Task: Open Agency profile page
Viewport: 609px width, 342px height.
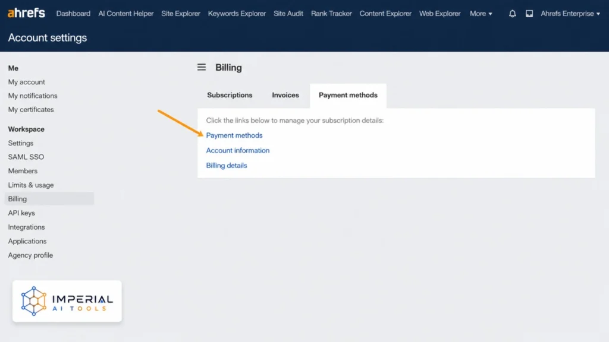Action: [30, 255]
